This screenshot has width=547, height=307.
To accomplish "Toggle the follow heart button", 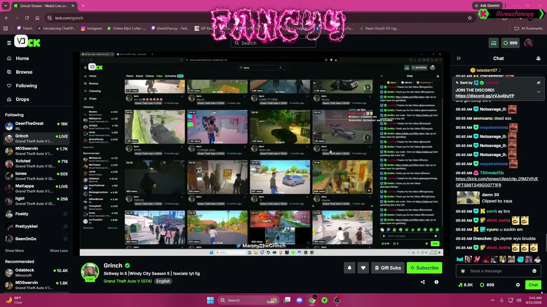I will (363, 268).
